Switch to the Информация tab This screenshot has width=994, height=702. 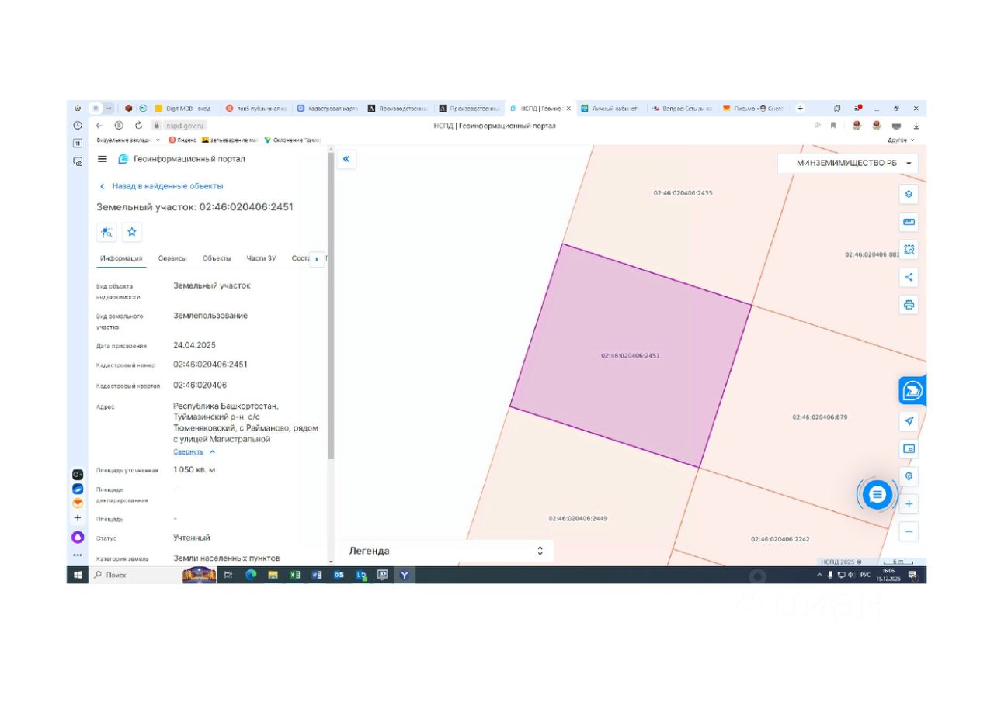click(x=121, y=258)
